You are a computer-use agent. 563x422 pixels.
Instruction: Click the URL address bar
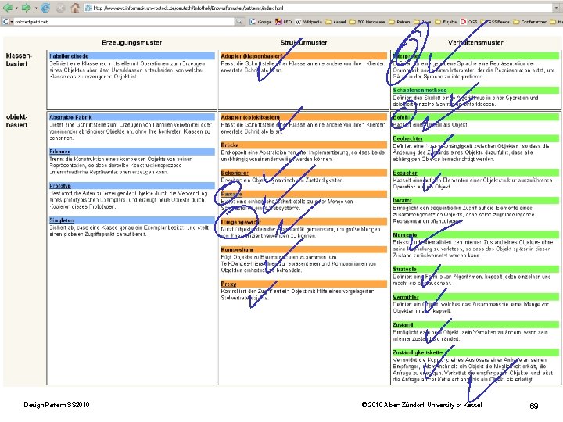319,8
